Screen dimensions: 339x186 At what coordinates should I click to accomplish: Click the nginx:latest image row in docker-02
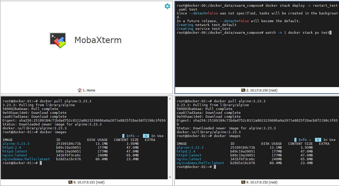[245, 159]
